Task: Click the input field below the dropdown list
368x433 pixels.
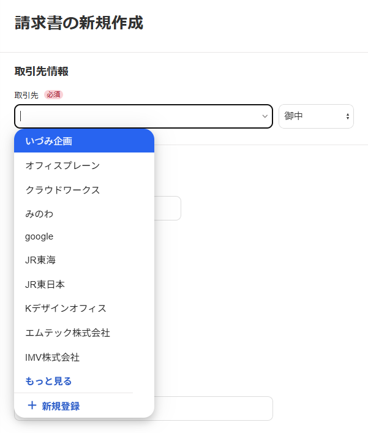Action: [x=213, y=409]
